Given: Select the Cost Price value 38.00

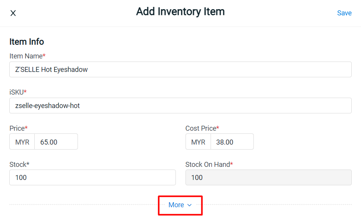Looking at the screenshot, I should point(232,141).
